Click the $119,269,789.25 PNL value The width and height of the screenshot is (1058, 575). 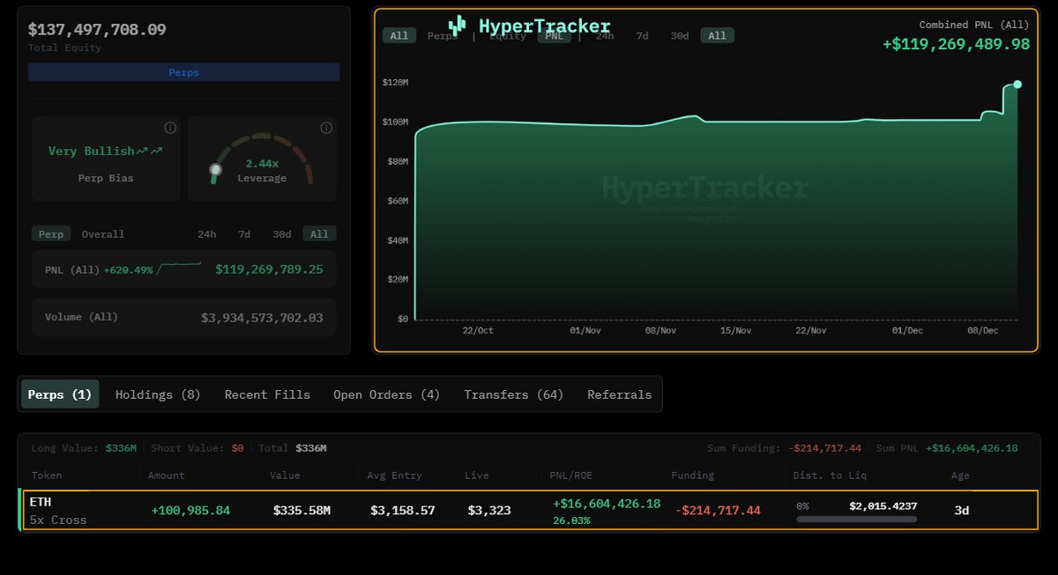pyautogui.click(x=269, y=269)
